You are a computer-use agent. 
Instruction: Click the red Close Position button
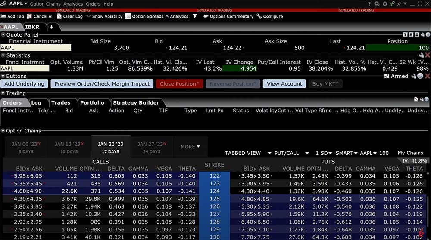[x=179, y=84]
